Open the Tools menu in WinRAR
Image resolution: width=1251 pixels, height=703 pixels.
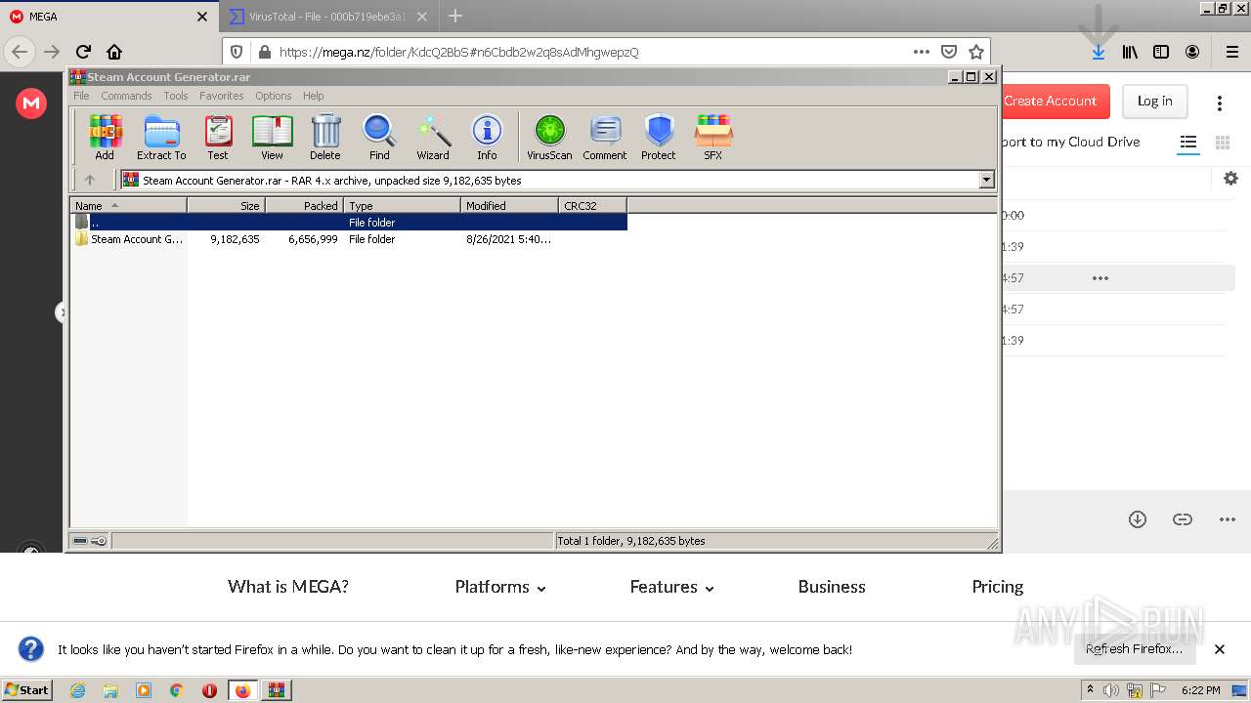click(x=176, y=96)
